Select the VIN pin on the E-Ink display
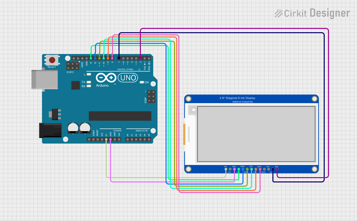This screenshot has width=357, height=221. click(225, 169)
